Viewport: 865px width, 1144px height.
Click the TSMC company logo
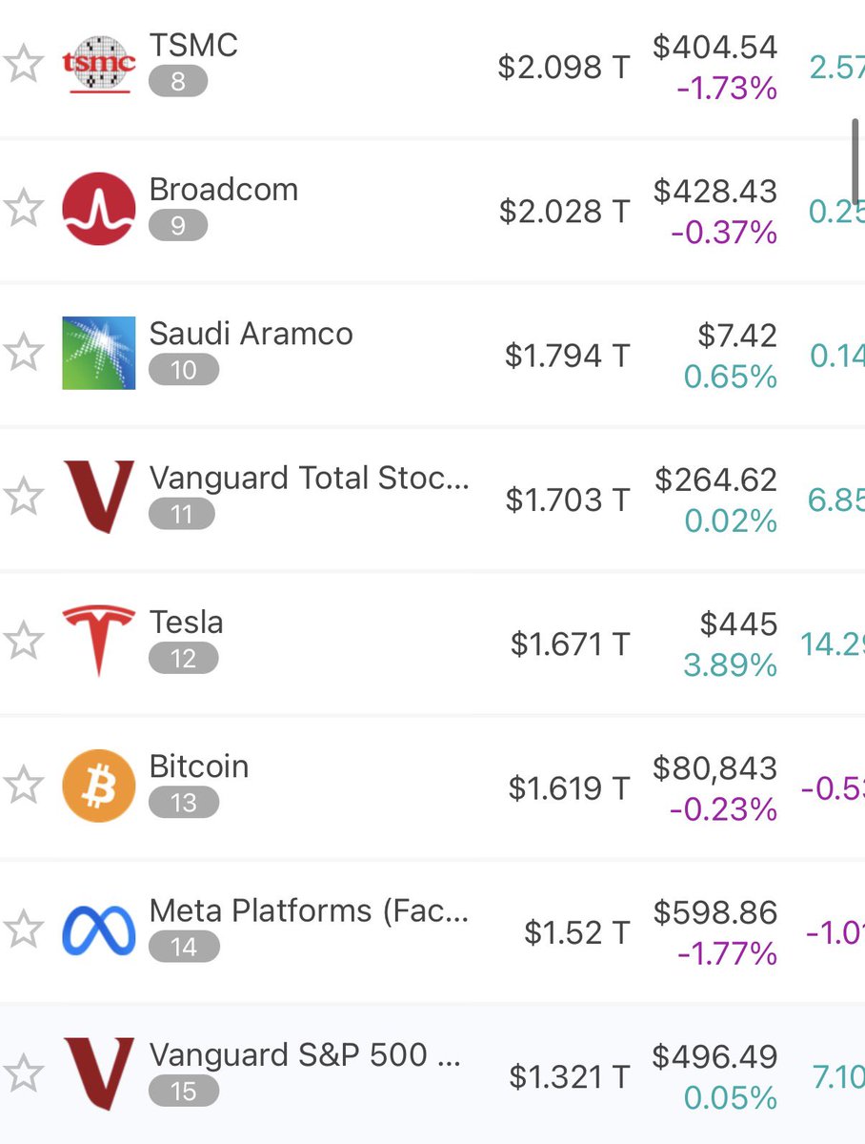[99, 65]
